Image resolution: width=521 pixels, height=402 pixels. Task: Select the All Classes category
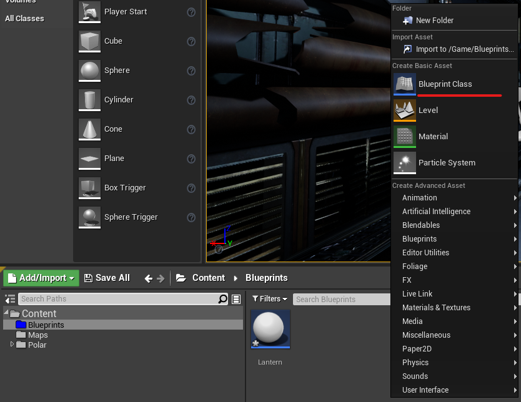click(24, 19)
